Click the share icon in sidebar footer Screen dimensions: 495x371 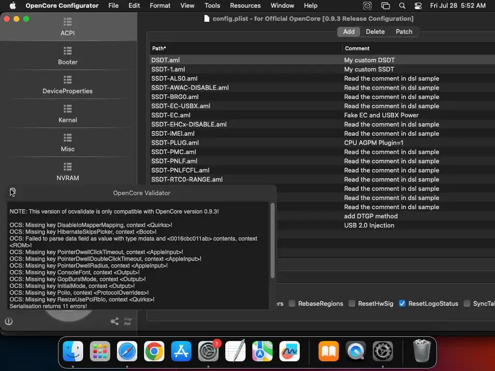115,321
